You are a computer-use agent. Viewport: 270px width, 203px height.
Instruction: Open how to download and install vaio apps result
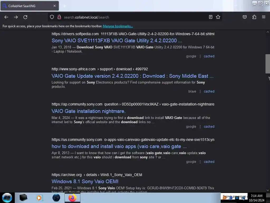(119, 146)
